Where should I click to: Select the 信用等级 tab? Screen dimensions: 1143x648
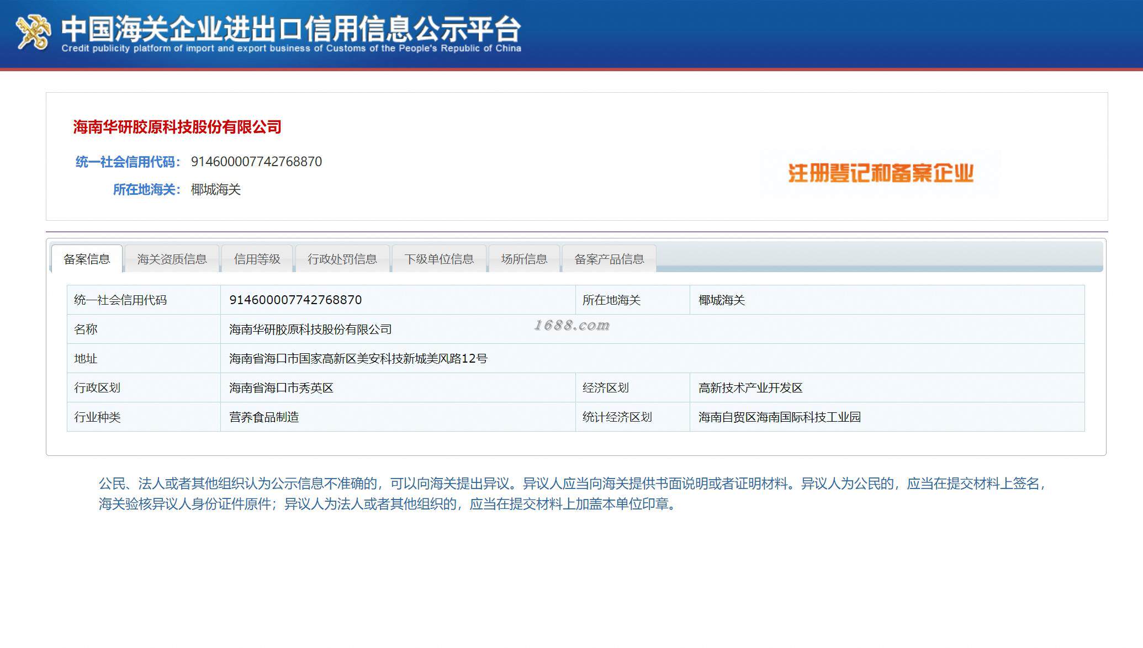pyautogui.click(x=257, y=259)
